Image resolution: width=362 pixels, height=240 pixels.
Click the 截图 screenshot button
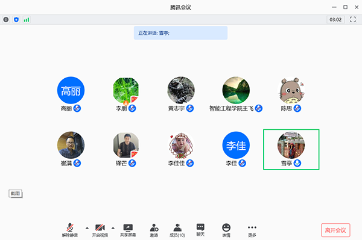16,194
